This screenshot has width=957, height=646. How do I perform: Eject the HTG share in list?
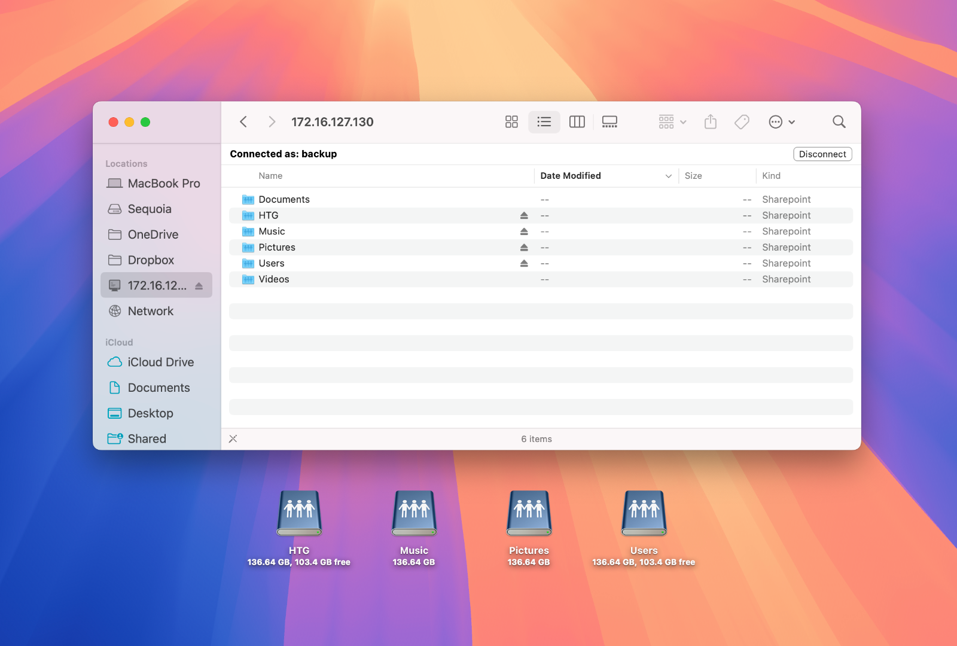point(524,215)
